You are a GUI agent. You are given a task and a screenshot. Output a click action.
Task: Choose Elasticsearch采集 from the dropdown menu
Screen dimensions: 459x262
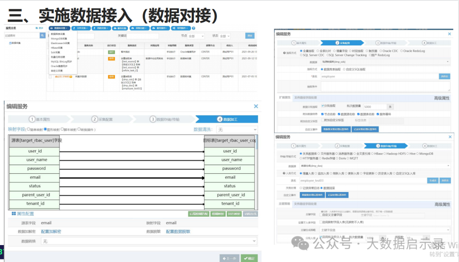(60, 43)
